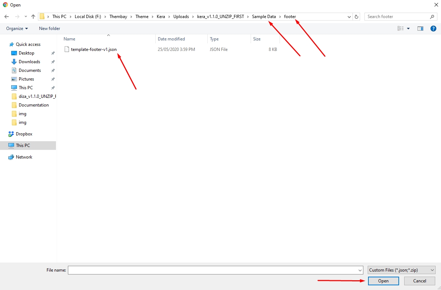Screen dimensions: 441x290
Task: Select the Dropbox icon in sidebar
Action: (x=11, y=134)
